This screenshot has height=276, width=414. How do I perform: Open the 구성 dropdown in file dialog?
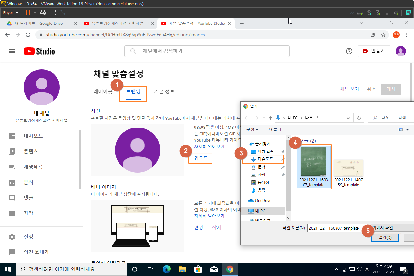point(252,129)
